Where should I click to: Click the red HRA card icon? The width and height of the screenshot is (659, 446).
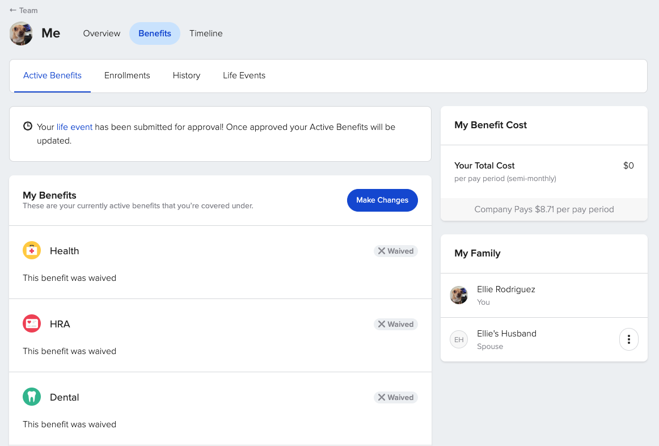click(x=32, y=323)
